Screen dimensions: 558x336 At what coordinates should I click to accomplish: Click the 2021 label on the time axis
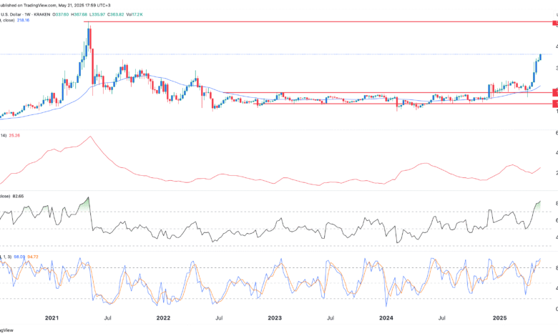tap(52, 318)
